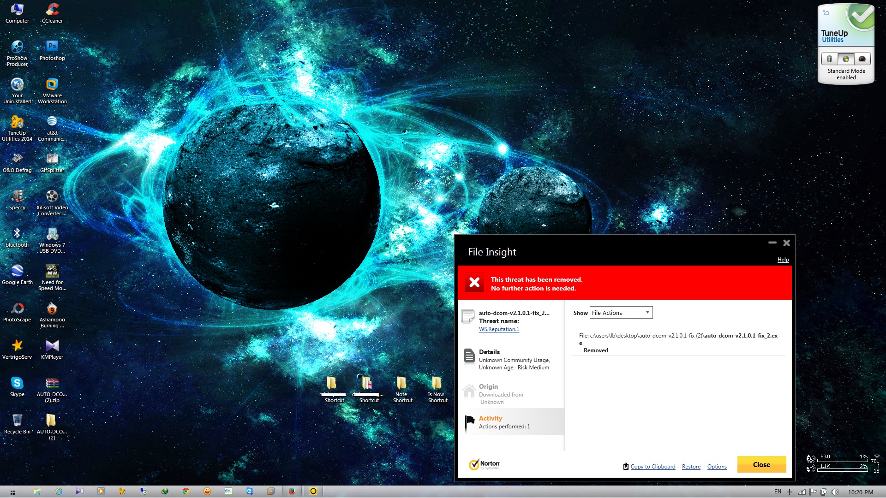Click the Start button on taskbar
The image size is (886, 498).
coord(12,492)
